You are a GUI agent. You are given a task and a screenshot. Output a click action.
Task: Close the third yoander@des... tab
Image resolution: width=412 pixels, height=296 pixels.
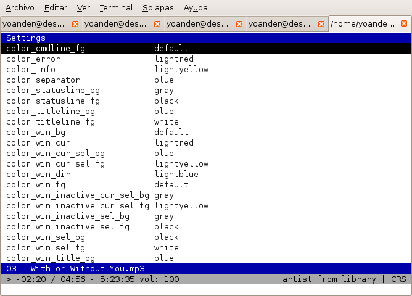pos(239,24)
